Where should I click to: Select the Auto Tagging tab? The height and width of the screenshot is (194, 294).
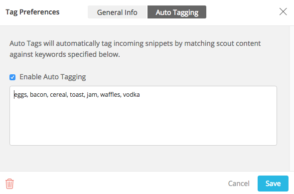coord(177,12)
